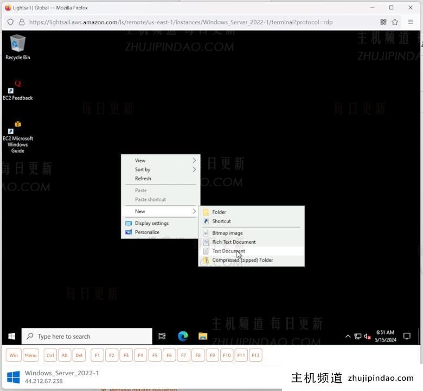Screen dimensions: 423x391
Task: Click the Del key button
Action: point(79,355)
